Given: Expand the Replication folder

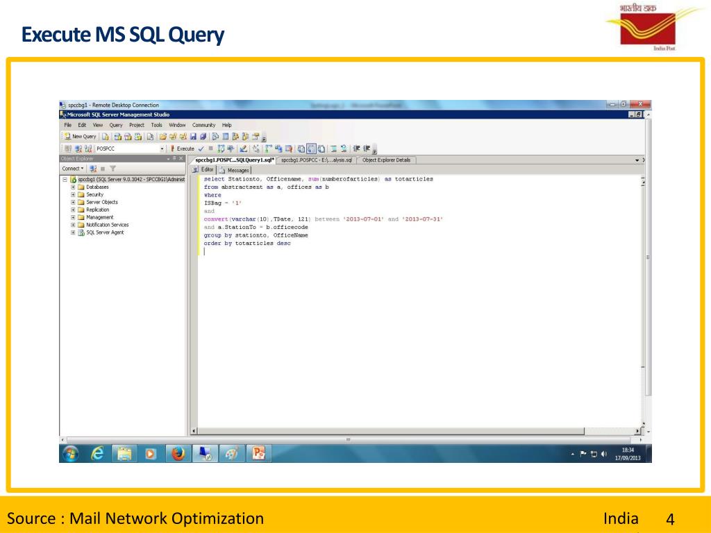Looking at the screenshot, I should point(72,210).
